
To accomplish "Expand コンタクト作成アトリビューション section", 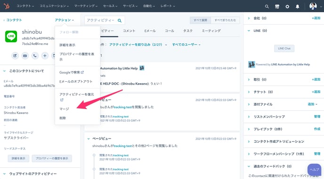I will tap(249, 141).
